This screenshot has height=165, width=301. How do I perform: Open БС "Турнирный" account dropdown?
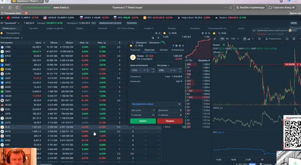click(10, 23)
